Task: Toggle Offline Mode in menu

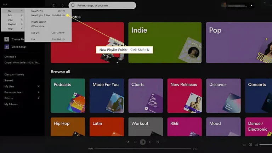Action: [48, 26]
